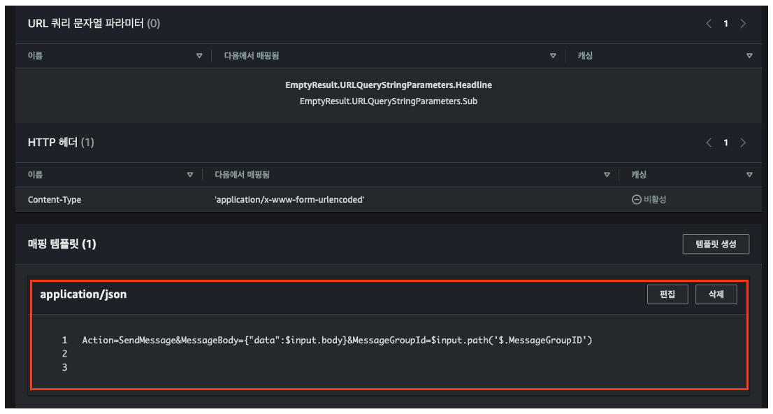Click line number 3 in template editor
This screenshot has height=414, width=773.
click(x=64, y=368)
